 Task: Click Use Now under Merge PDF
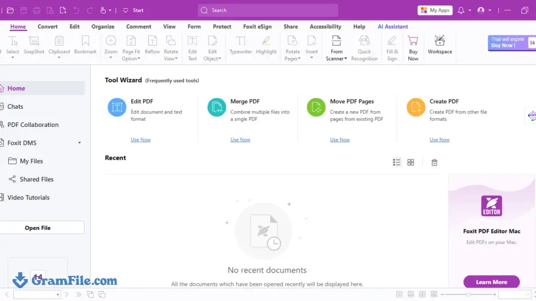(x=240, y=140)
